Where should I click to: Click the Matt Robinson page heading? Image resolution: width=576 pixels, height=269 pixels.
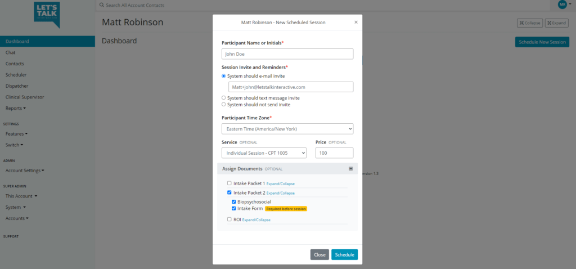tap(132, 23)
